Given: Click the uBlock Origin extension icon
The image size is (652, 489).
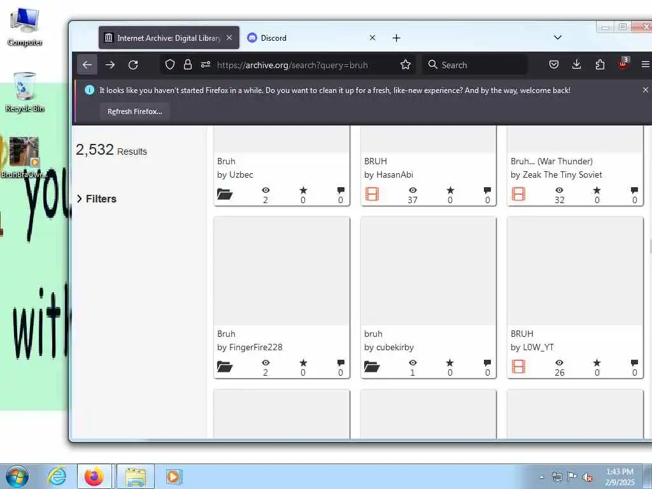Looking at the screenshot, I should (623, 64).
